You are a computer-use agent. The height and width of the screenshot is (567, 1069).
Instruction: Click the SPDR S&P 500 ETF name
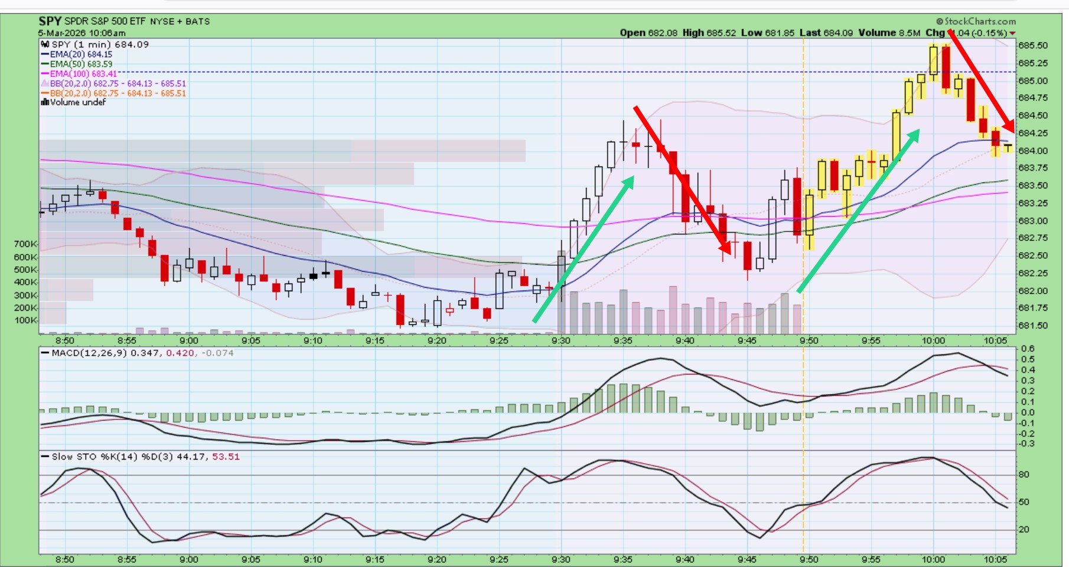coord(105,21)
